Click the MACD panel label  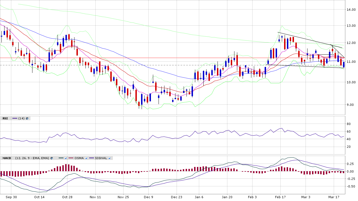pos(7,158)
